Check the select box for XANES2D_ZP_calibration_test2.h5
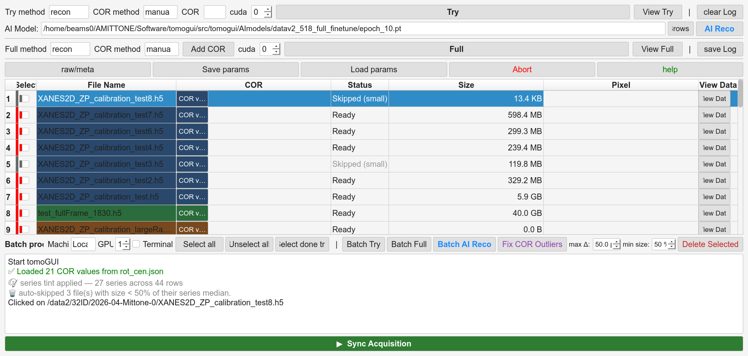The width and height of the screenshot is (748, 356). coord(26,180)
